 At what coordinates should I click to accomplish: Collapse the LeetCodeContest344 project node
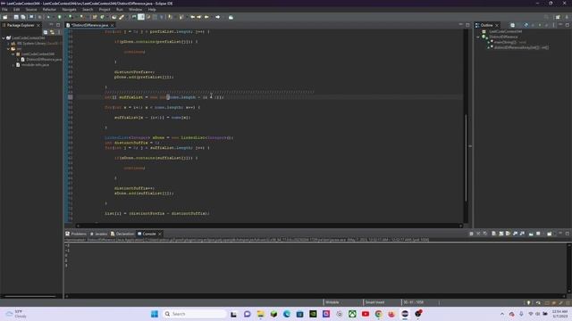(4, 37)
